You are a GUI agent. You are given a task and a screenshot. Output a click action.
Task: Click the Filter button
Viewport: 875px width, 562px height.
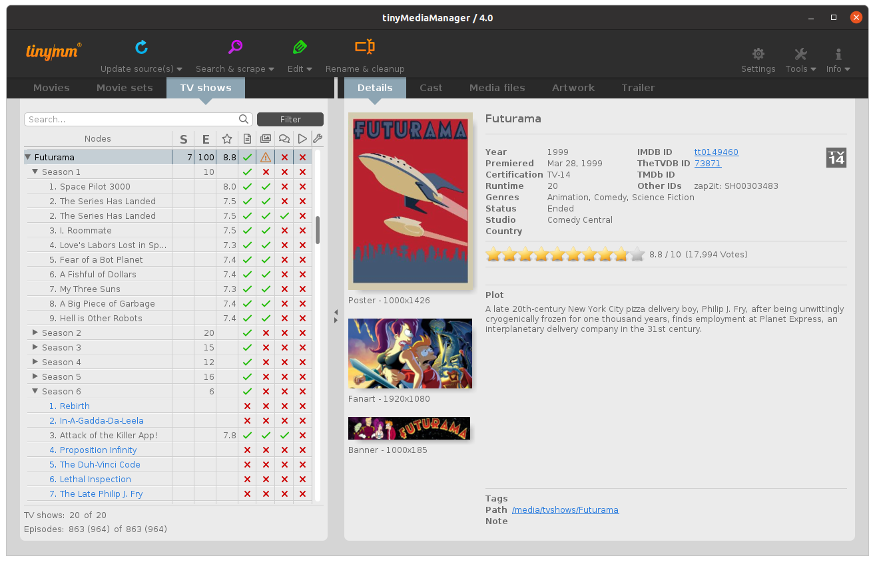(x=290, y=120)
